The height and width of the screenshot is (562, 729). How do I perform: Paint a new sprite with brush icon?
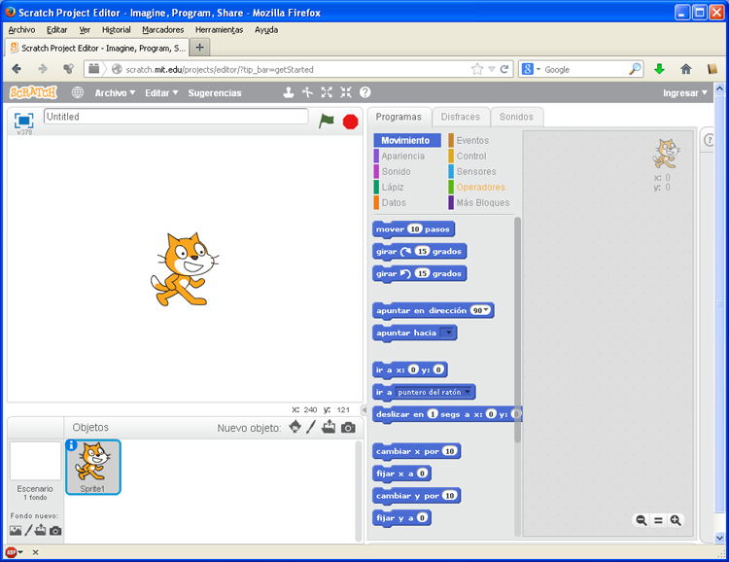[311, 427]
